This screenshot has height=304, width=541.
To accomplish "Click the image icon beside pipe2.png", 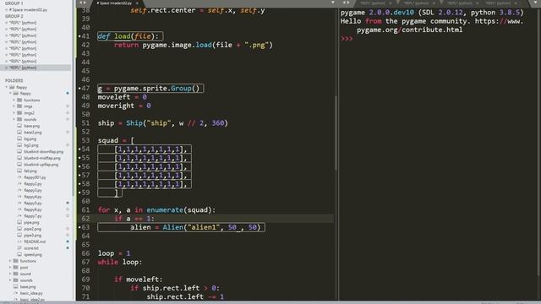I will (19, 229).
